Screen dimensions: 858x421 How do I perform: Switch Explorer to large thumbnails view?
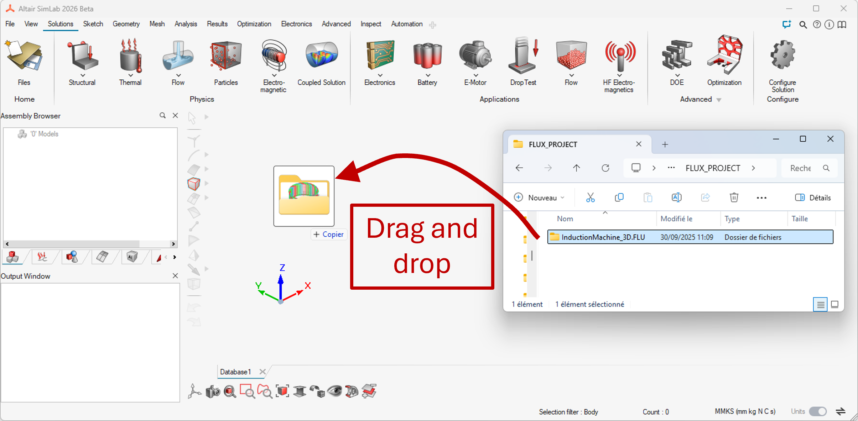coord(834,304)
